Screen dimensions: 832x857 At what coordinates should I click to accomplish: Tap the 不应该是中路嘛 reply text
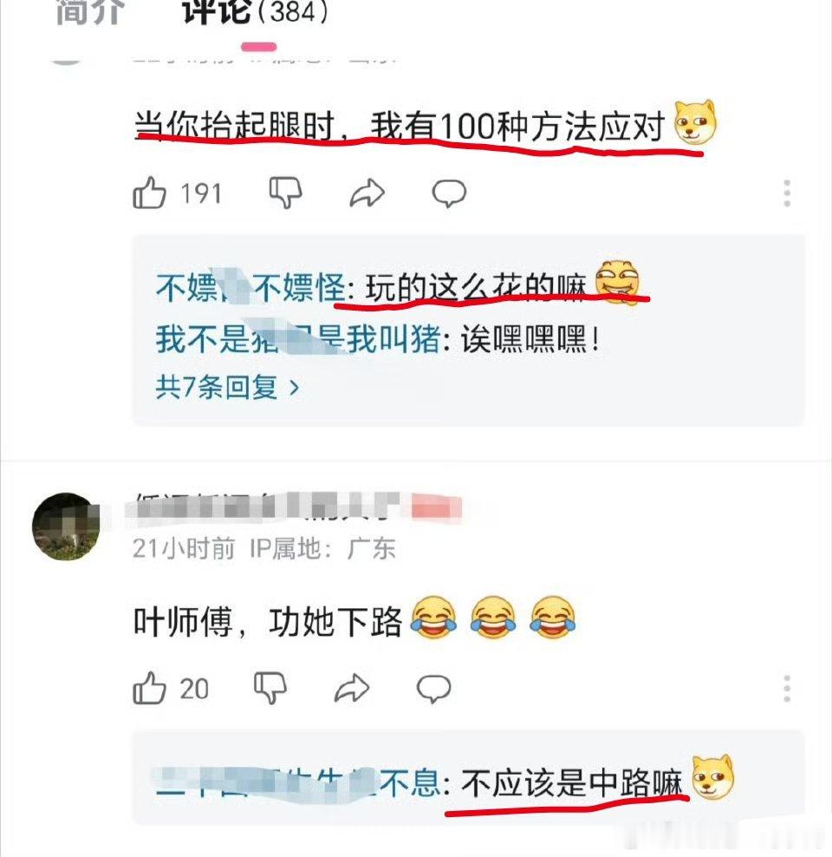point(572,783)
